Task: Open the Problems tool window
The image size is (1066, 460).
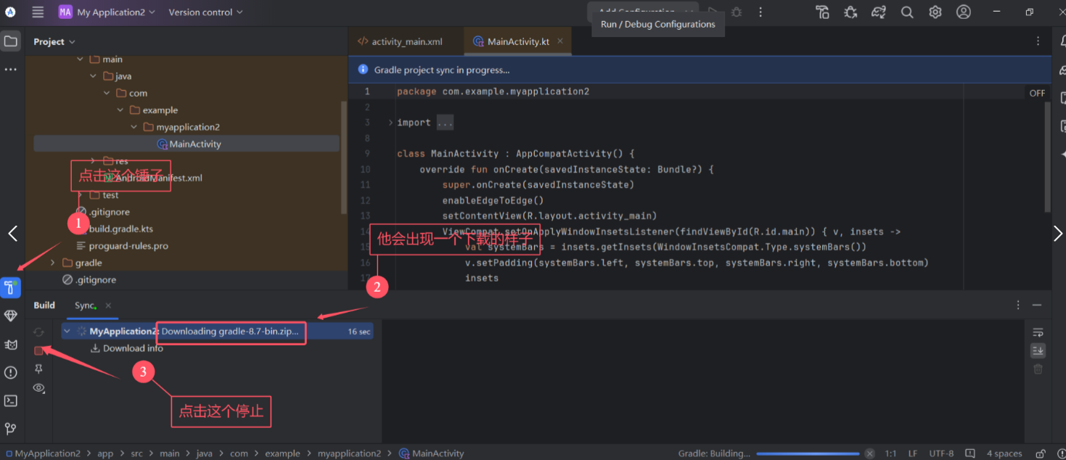Action: click(10, 372)
